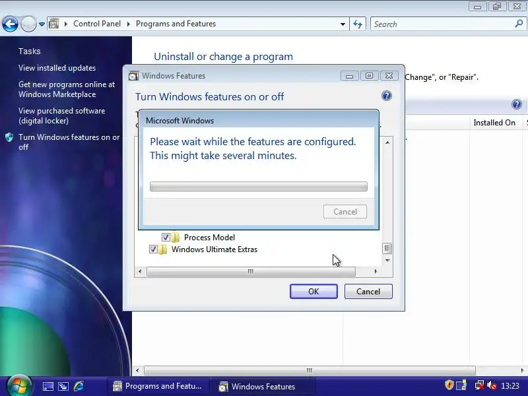The width and height of the screenshot is (528, 396).
Task: Click Switch between windows quick launch icon
Action: (63, 386)
